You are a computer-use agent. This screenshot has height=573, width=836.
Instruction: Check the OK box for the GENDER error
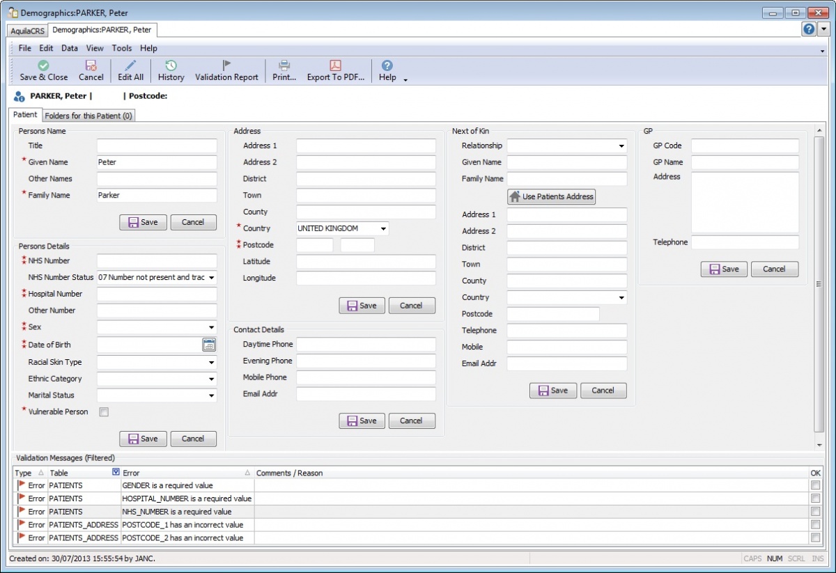(x=814, y=485)
